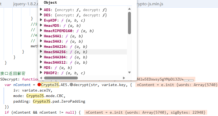Viewport: 218px width, 116px height.
Task: Click the green Chinese comment 接口返回解密
Action: [x=13, y=73]
